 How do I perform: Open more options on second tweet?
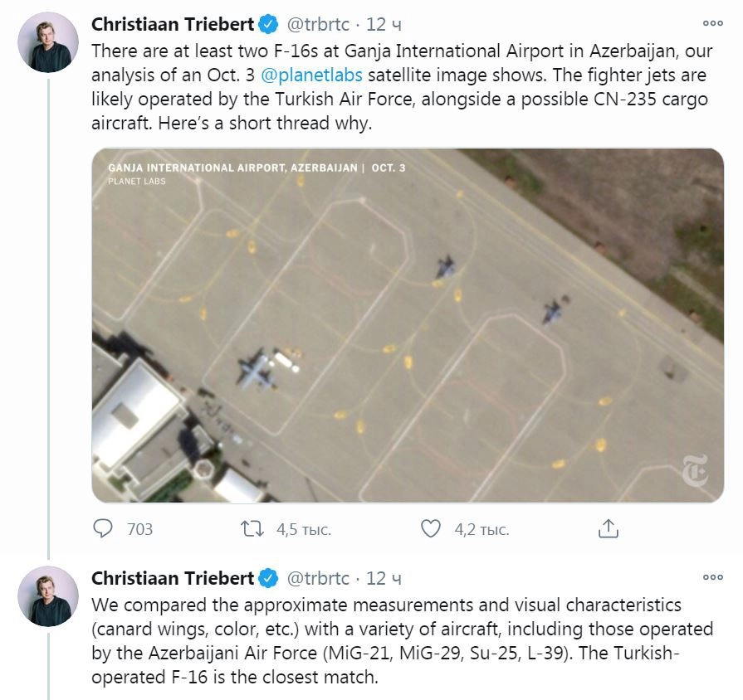pyautogui.click(x=712, y=577)
